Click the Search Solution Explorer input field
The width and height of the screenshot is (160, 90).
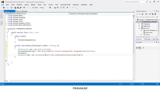click(146, 17)
